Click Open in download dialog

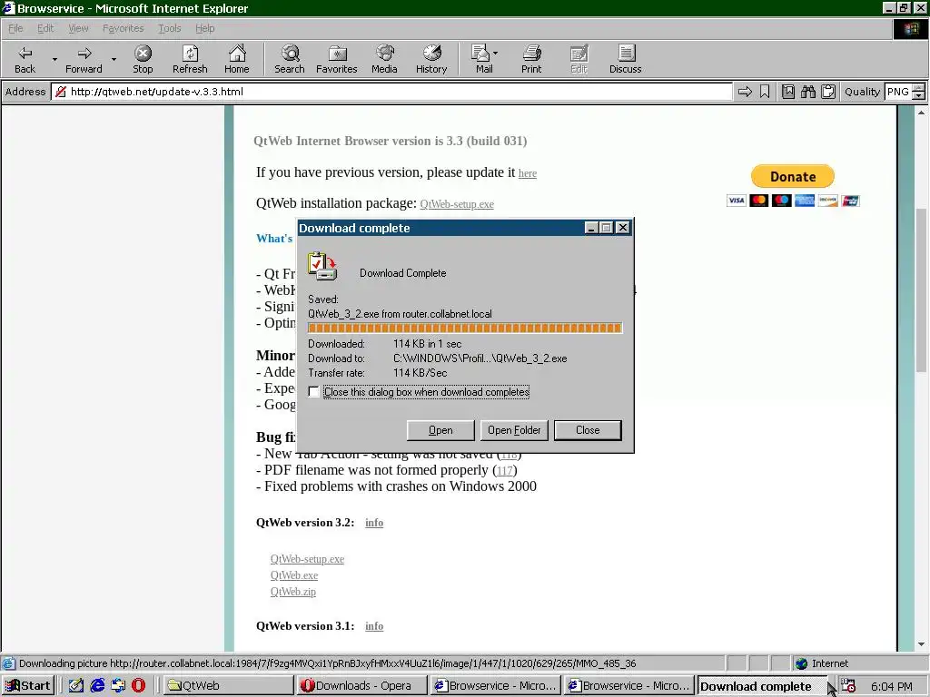pos(440,430)
